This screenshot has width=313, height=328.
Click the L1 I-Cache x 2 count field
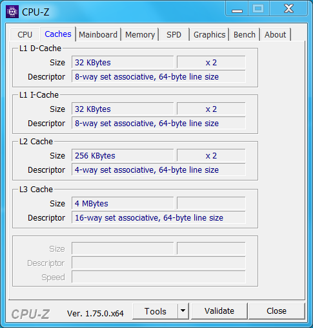211,109
